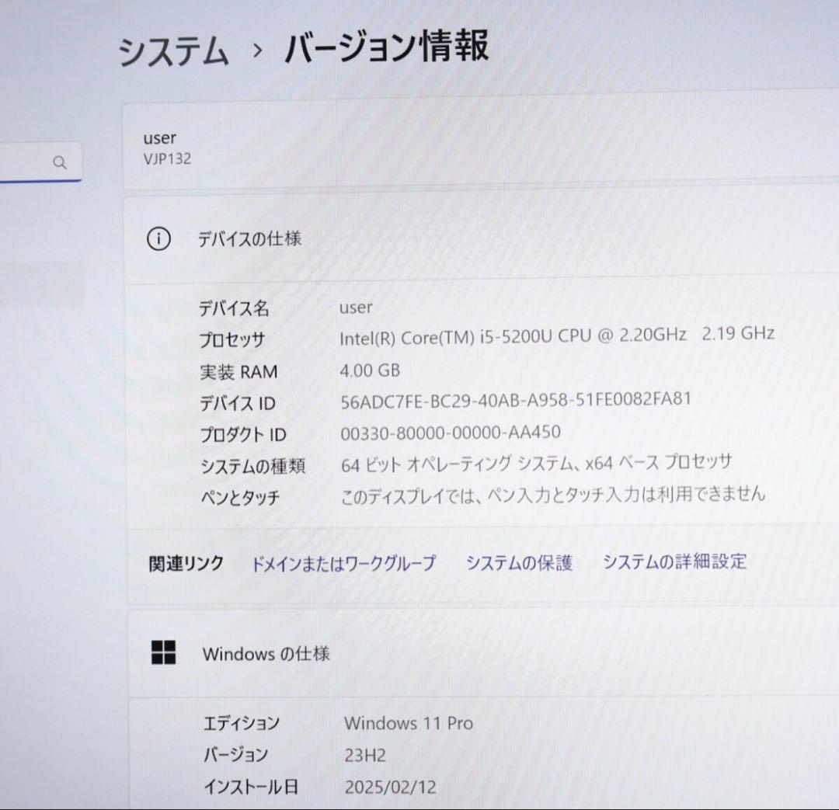Click the プロダクト ID label

click(243, 434)
